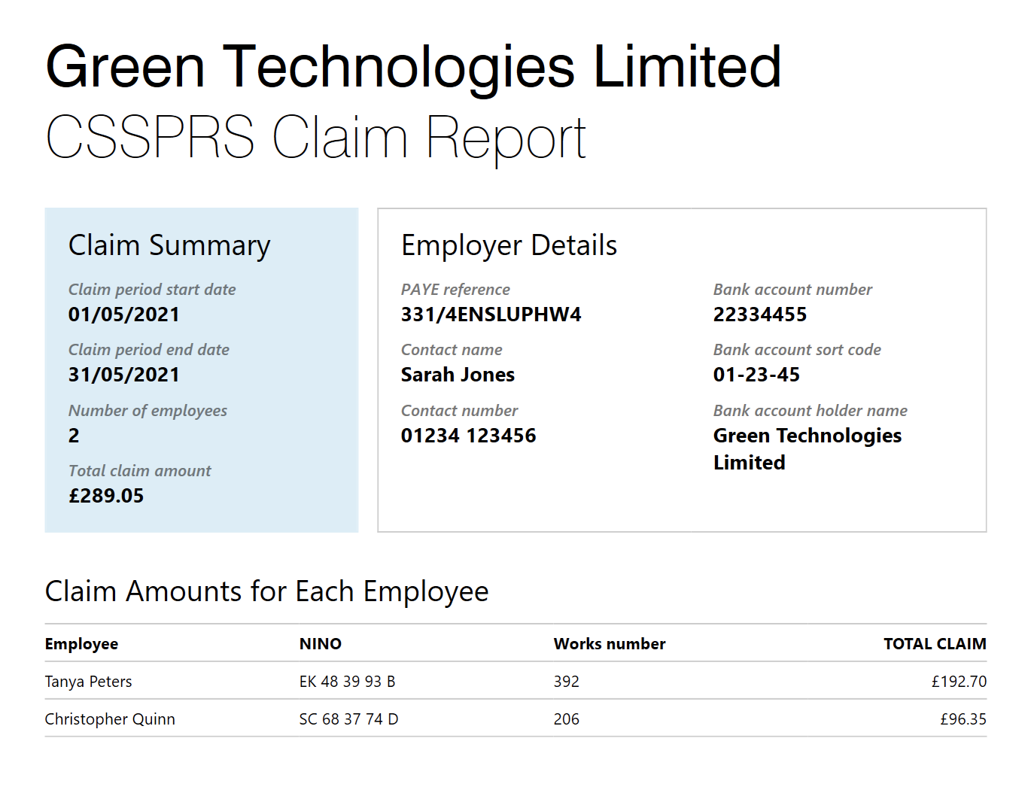The image size is (1034, 793).
Task: Select the 'Green Technologies Limited' title heading
Action: [413, 68]
